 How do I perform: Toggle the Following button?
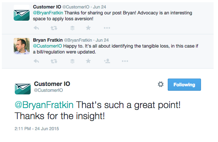184,85
